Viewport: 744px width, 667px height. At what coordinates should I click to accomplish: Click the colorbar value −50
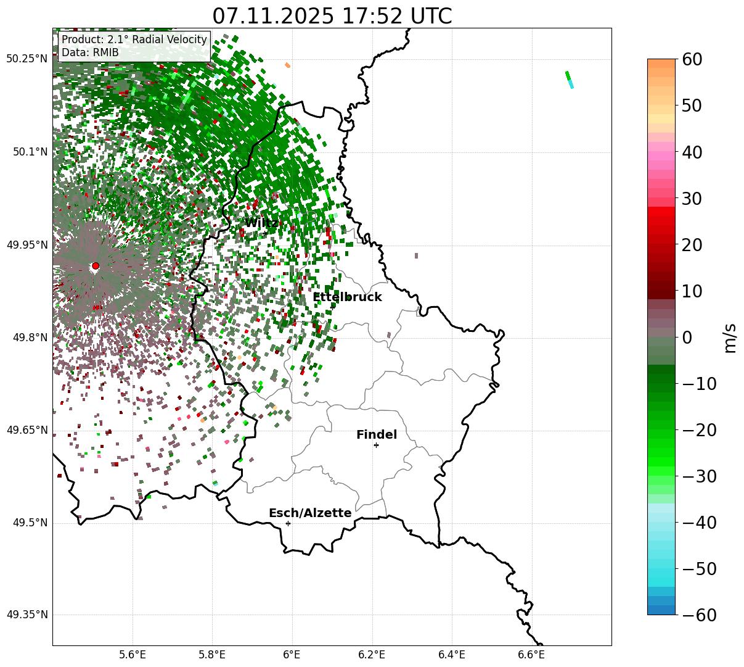(x=699, y=569)
